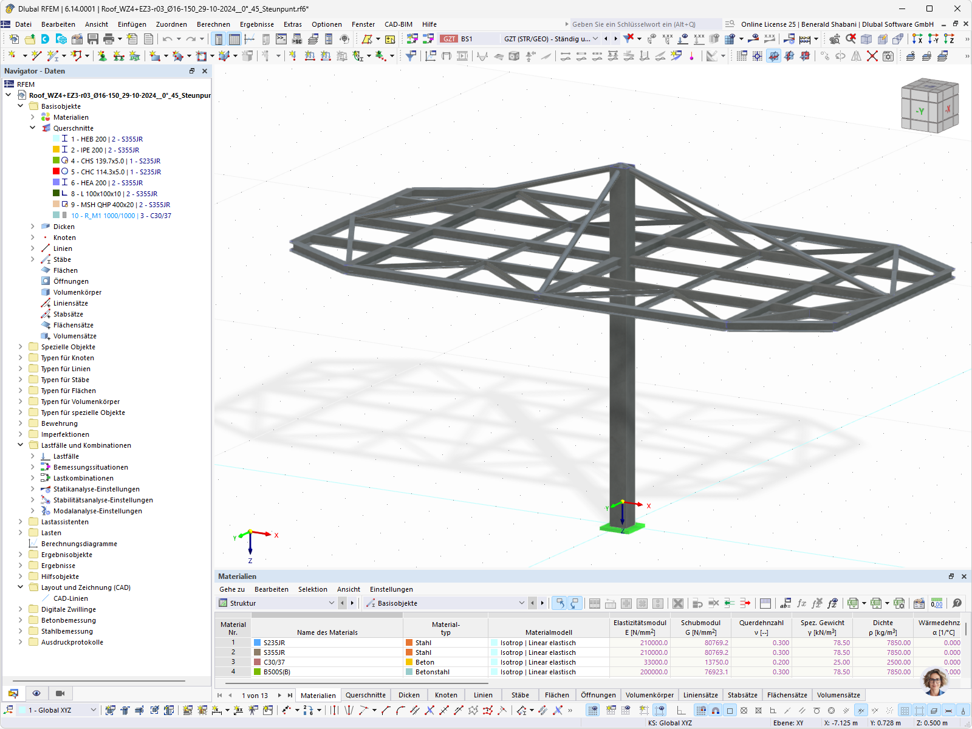
Task: Switch to the Querschnitte tab at bottom
Action: 365,695
